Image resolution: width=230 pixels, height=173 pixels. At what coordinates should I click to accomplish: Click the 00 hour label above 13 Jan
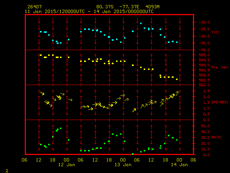click(x=123, y=160)
